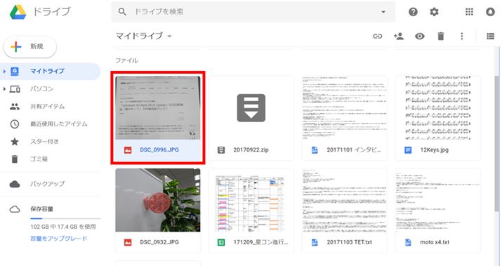Select the 20171103 TET.txt thumbnail
This screenshot has width=502, height=266.
coord(345,200)
